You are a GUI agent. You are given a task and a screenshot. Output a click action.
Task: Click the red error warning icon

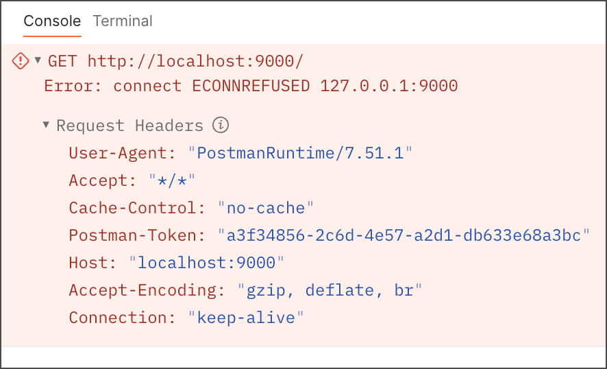[x=21, y=61]
